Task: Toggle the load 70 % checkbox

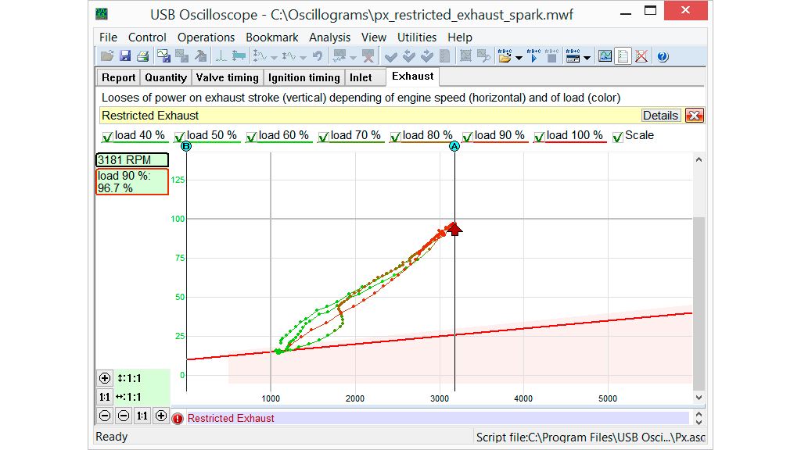Action: coord(323,137)
